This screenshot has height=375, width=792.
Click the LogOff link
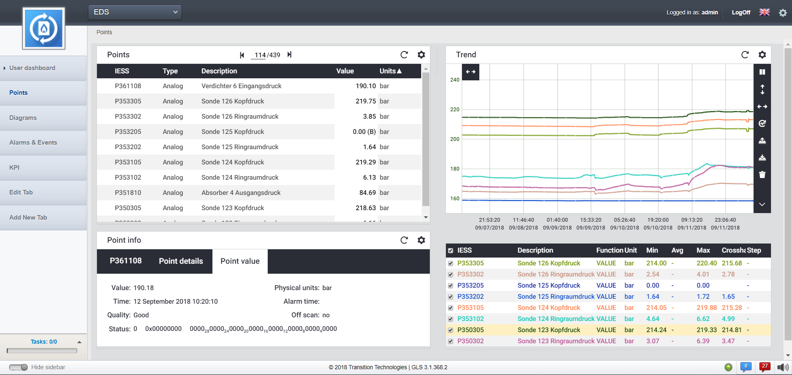tap(741, 12)
